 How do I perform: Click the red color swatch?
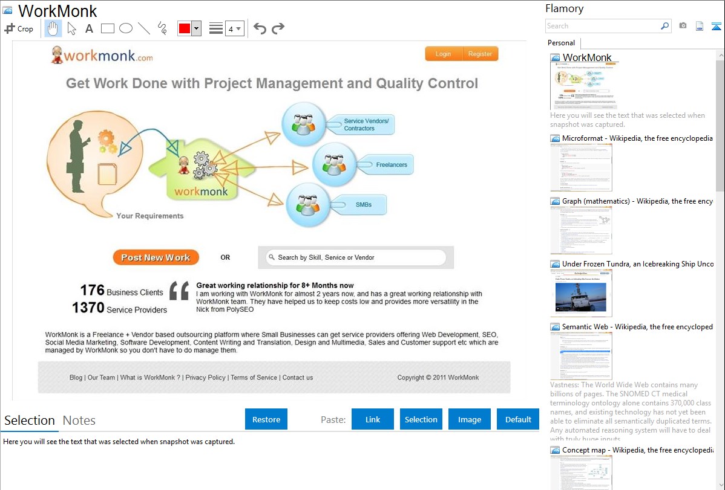point(185,28)
